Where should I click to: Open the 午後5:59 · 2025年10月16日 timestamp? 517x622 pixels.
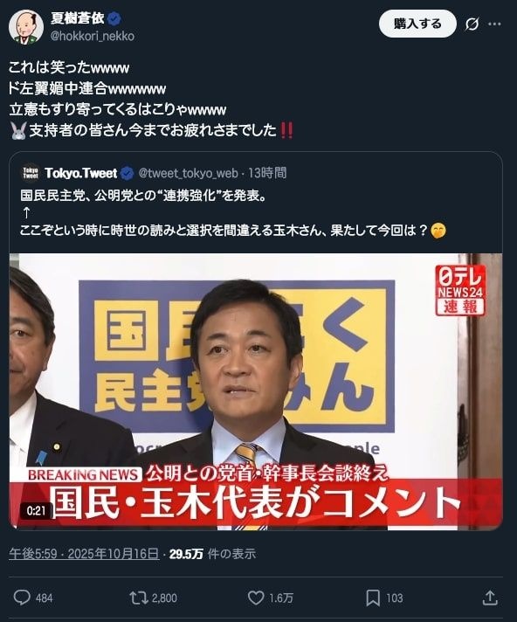tap(84, 554)
